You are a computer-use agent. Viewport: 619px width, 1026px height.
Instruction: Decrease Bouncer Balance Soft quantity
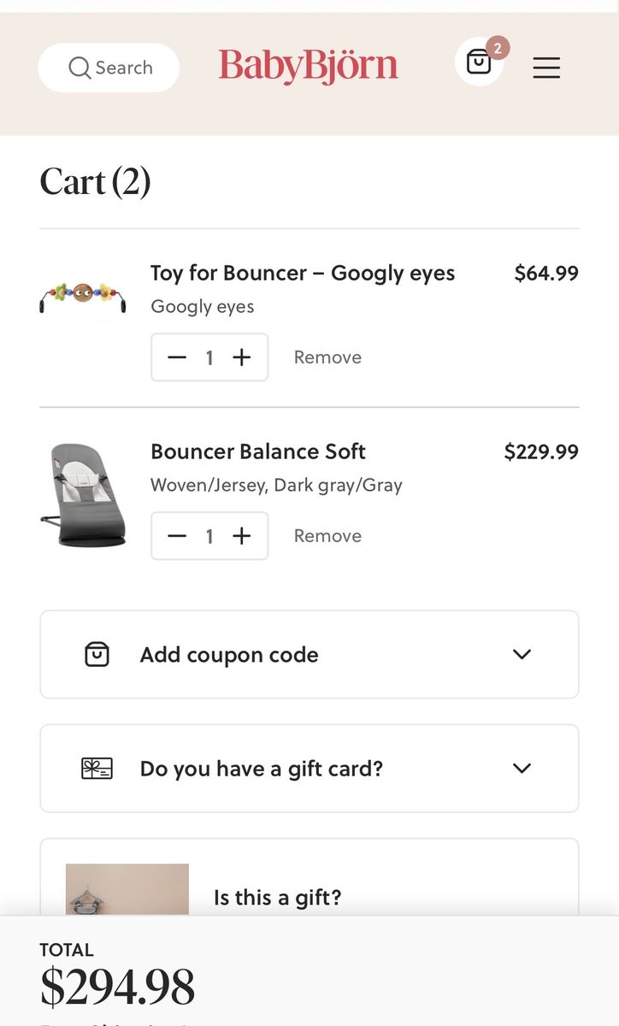coord(177,536)
